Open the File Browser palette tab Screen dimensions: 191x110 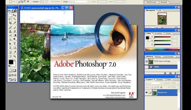pos(152,2)
